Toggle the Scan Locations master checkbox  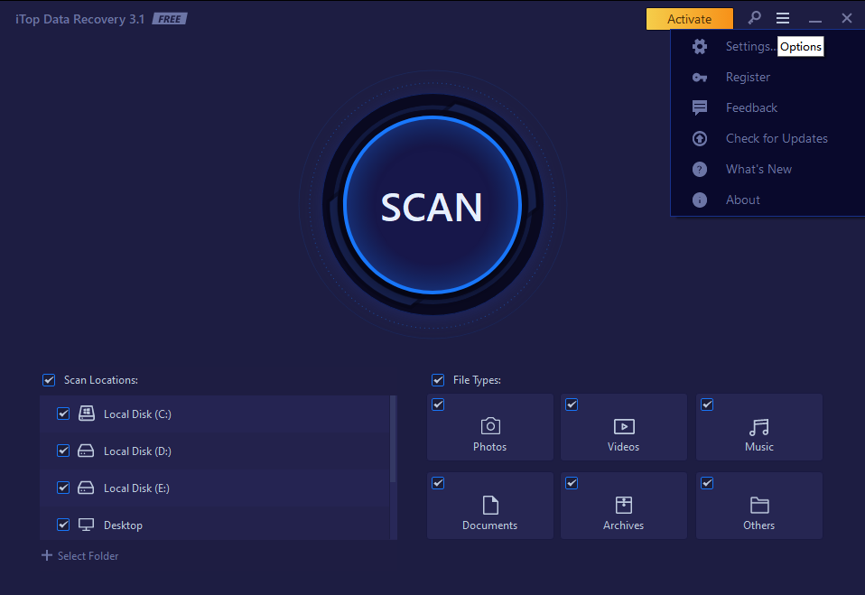coord(49,380)
